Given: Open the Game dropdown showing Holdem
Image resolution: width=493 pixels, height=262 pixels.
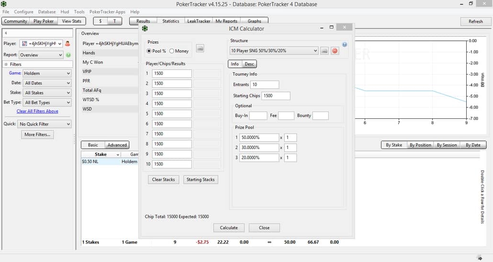Looking at the screenshot, I should (x=47, y=73).
